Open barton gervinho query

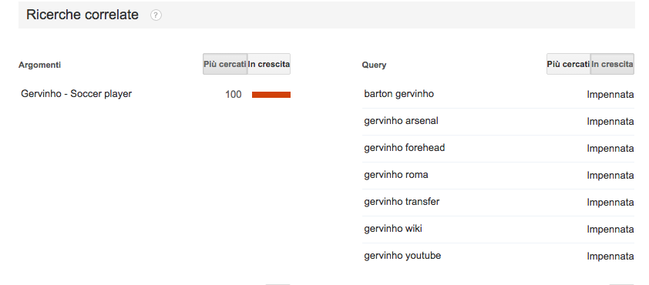[x=399, y=94]
